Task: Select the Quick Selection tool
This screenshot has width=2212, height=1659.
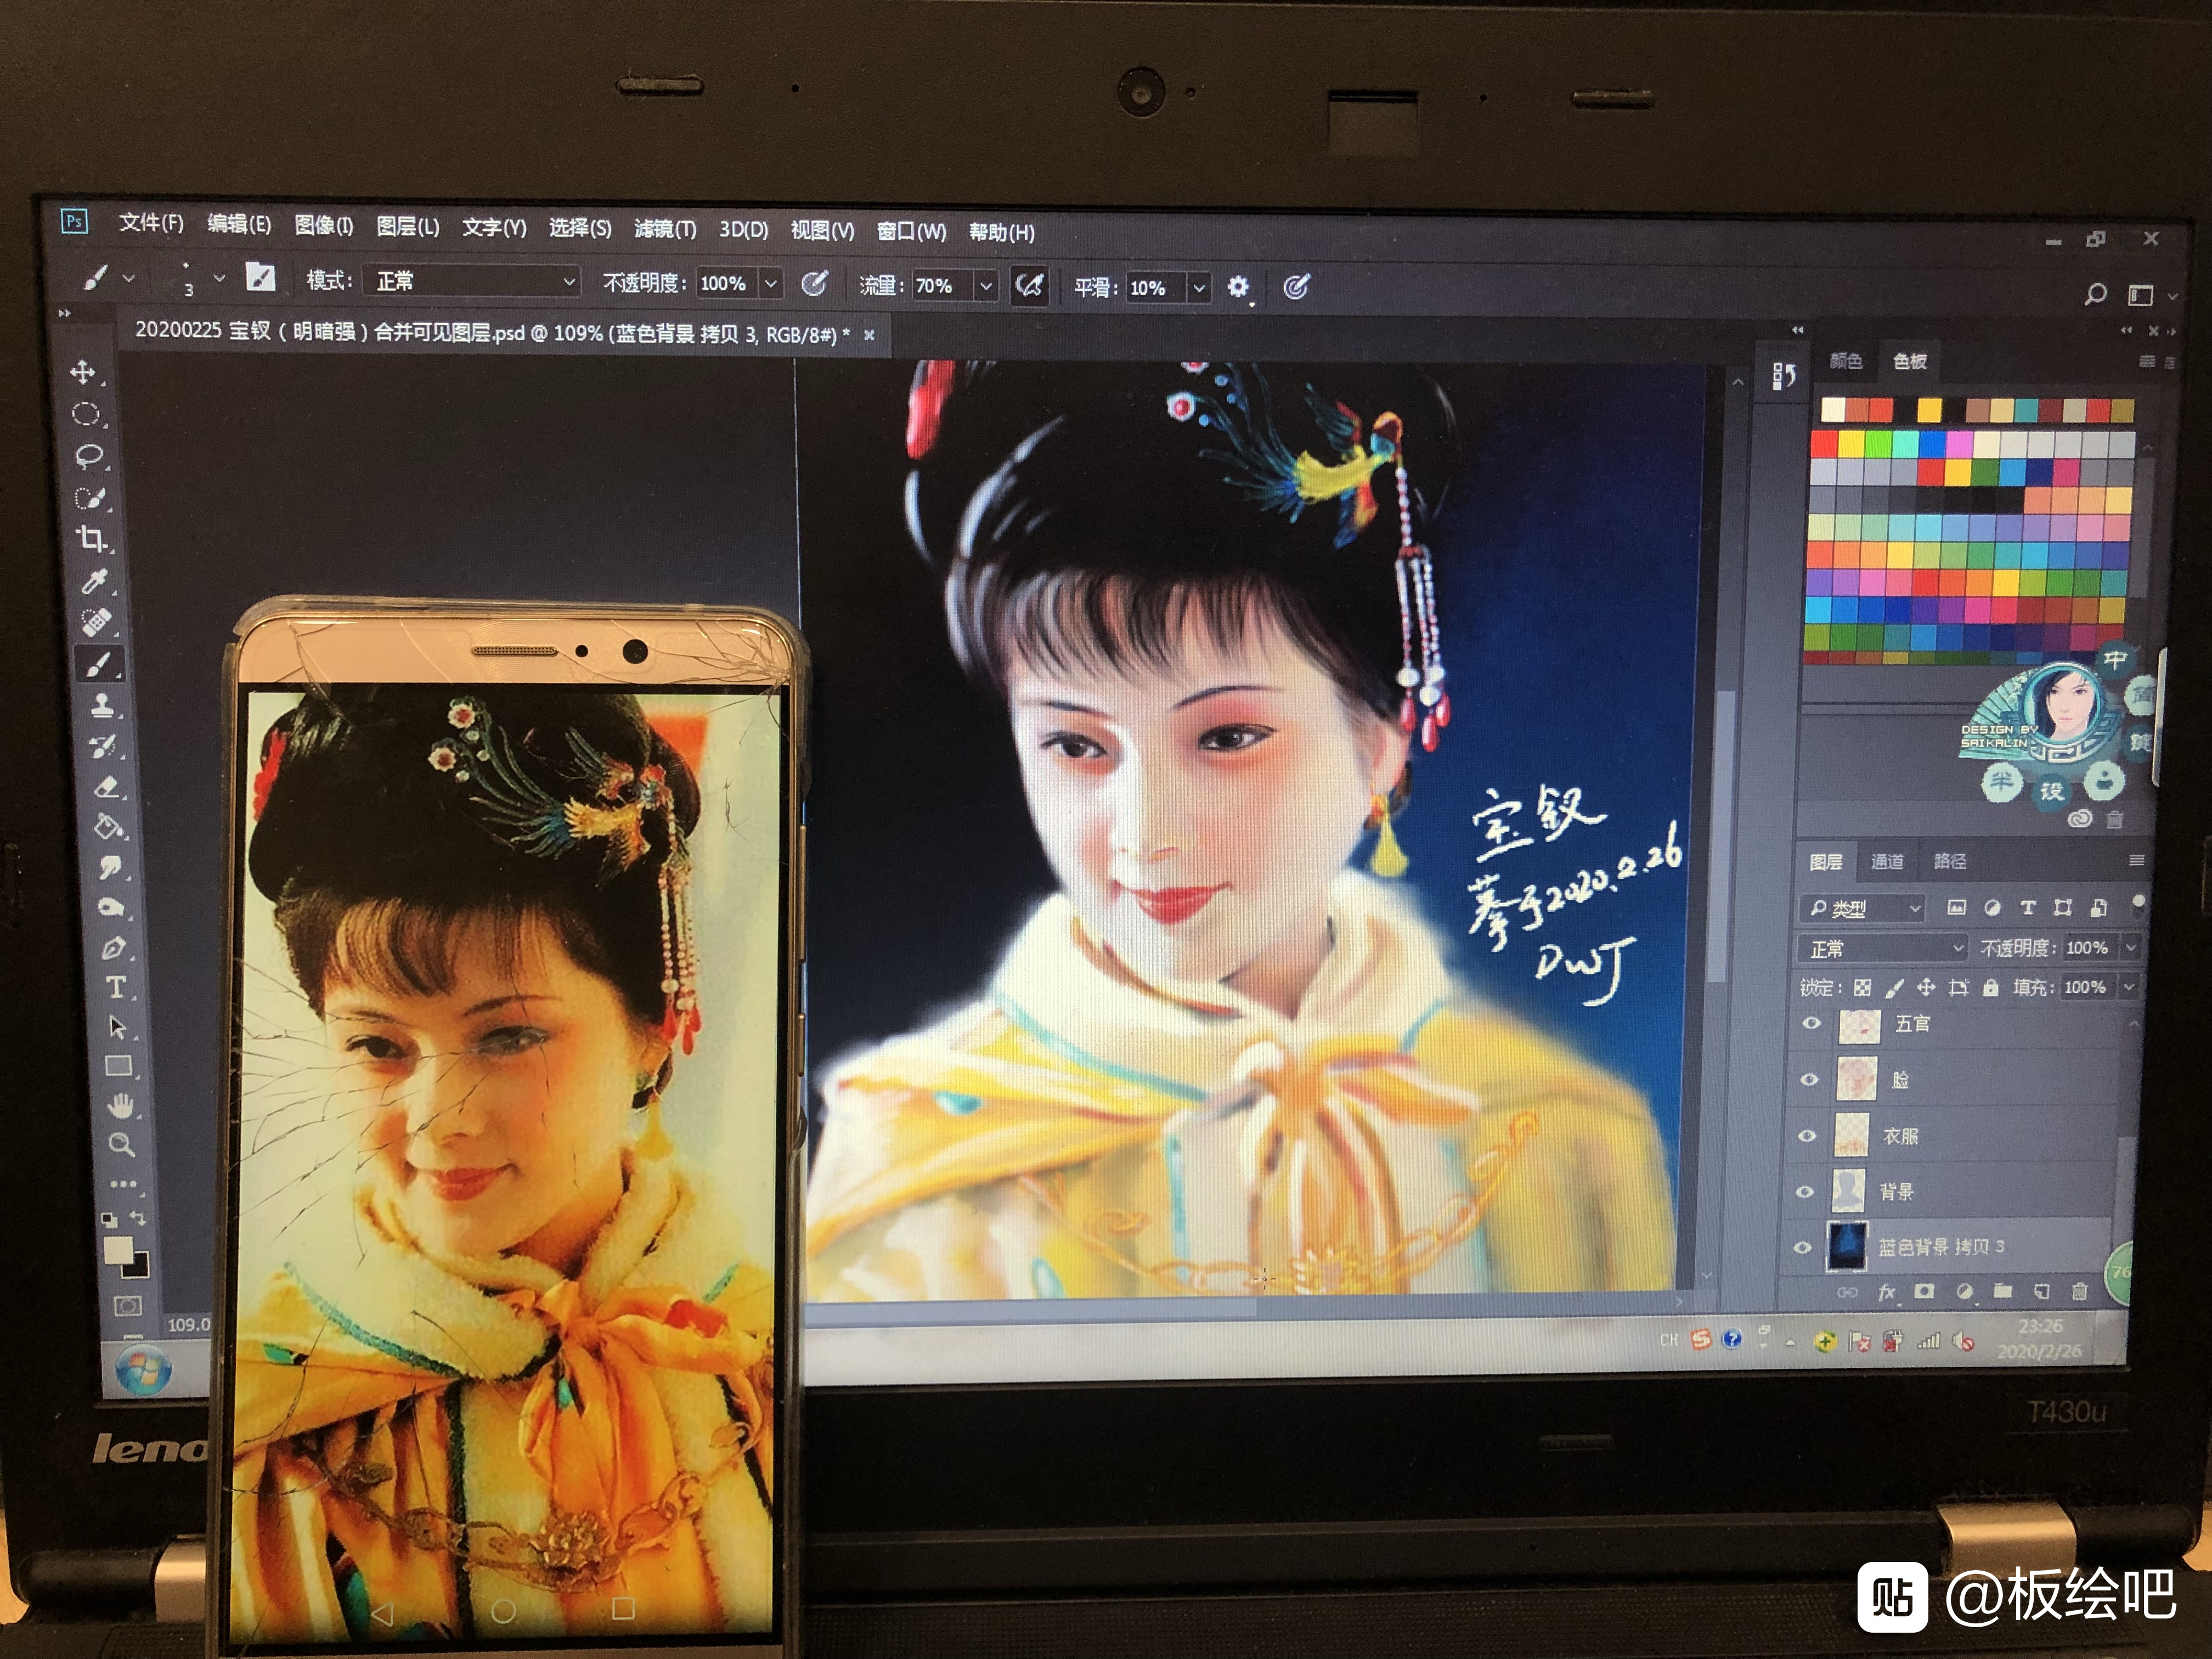Action: 90,498
